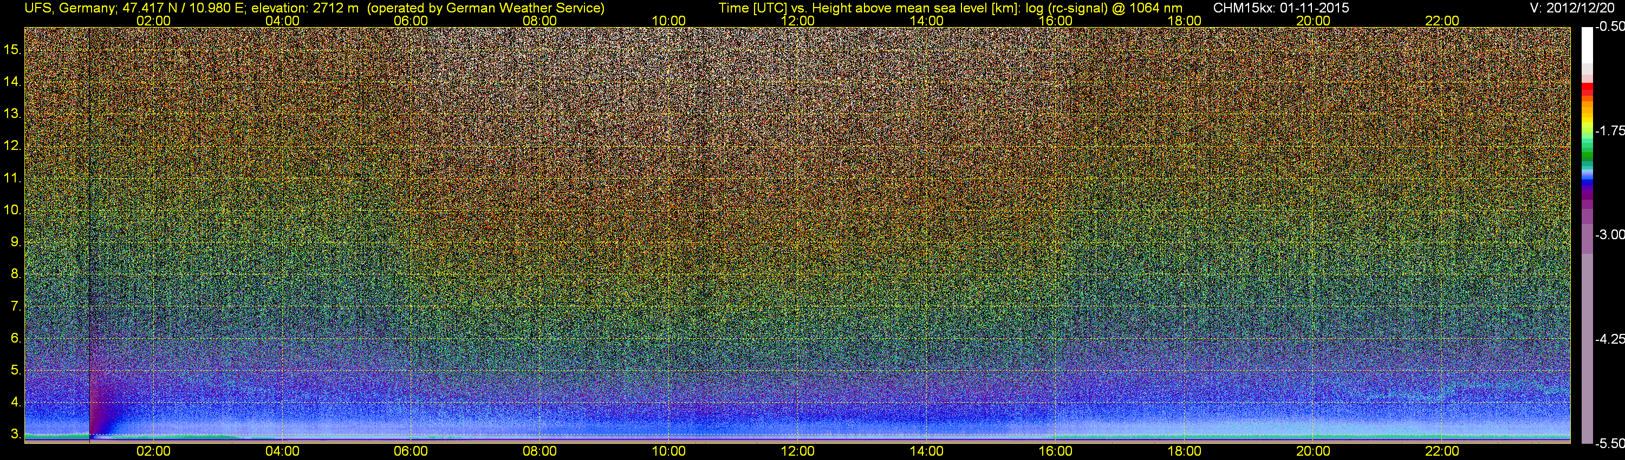
Task: Click the 16:00 label on the upper time axis
Action: coord(1055,21)
